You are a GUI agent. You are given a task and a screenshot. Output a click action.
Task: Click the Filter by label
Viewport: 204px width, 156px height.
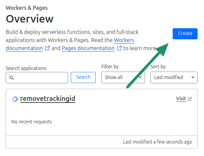110,67
